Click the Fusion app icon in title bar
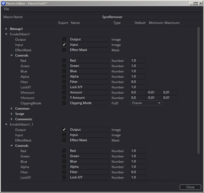 pos(3,3)
